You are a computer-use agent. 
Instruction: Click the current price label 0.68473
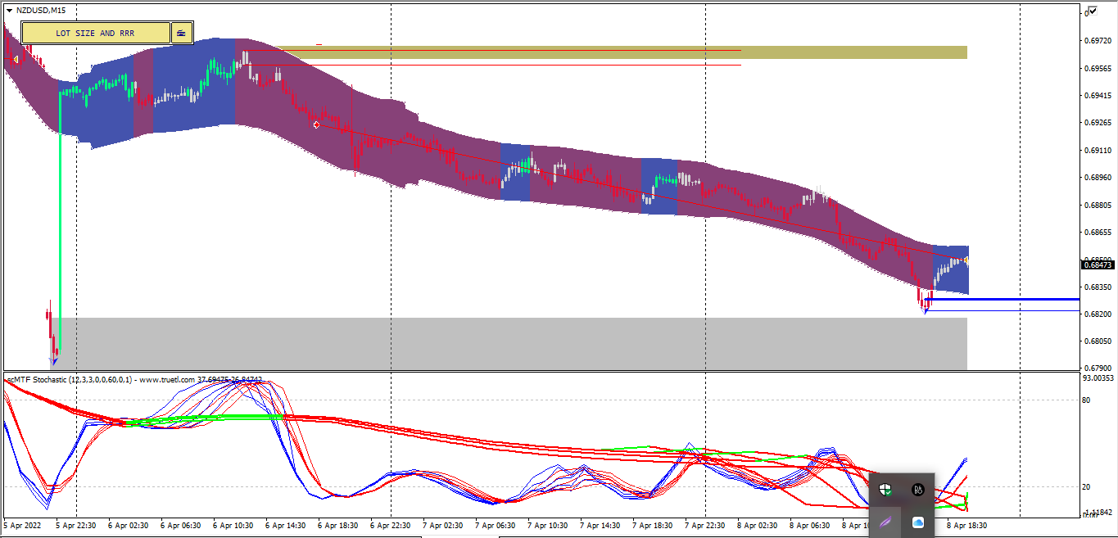point(1098,264)
